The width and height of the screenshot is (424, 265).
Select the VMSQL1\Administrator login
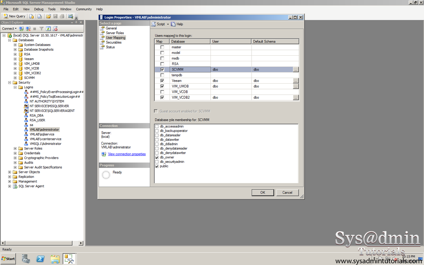point(46,144)
